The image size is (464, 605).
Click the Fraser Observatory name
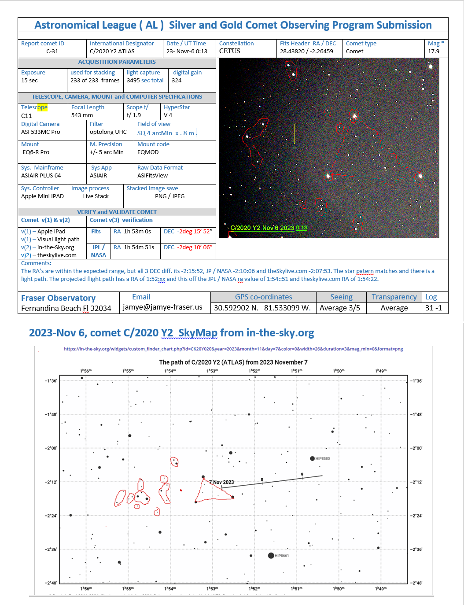pyautogui.click(x=58, y=298)
